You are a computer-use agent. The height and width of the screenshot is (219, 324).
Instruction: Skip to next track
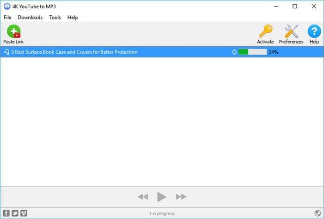(181, 197)
